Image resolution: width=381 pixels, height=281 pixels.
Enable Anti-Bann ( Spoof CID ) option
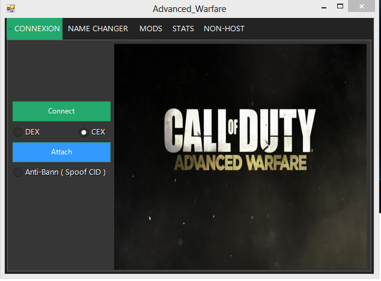tap(59, 172)
